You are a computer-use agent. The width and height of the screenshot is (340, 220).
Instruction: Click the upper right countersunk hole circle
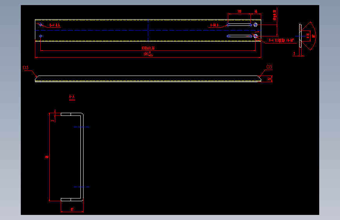click(255, 25)
